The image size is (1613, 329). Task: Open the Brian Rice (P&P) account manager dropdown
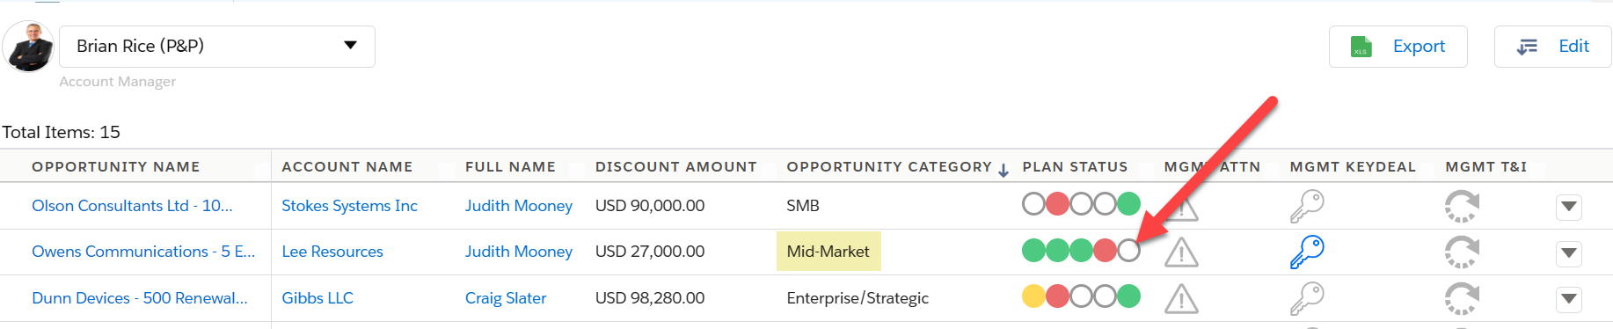coord(217,46)
